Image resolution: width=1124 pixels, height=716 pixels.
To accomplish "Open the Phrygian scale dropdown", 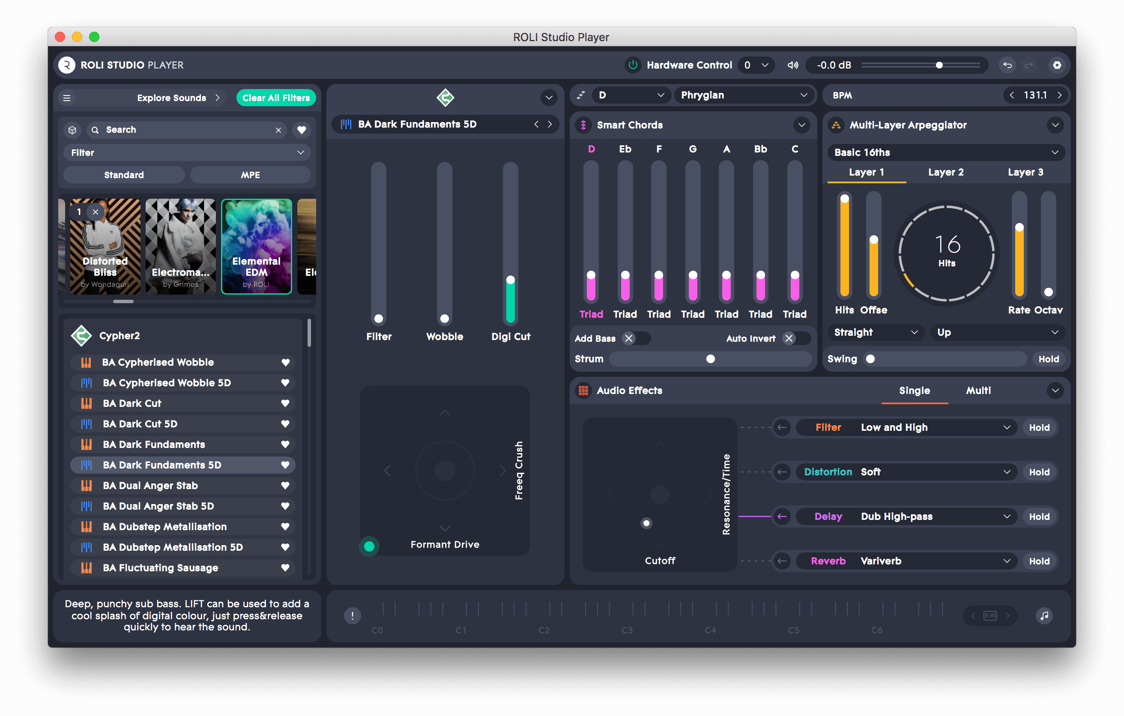I will pos(744,95).
